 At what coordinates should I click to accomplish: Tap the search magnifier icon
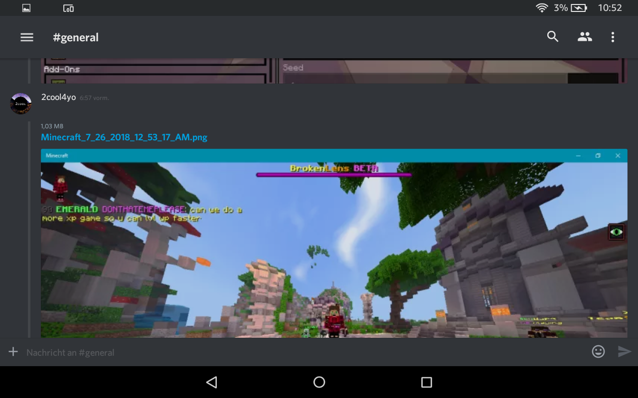(553, 36)
